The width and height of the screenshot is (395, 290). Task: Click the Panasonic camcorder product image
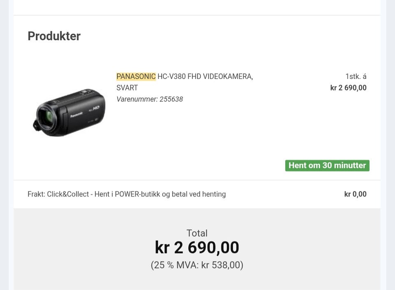[69, 113]
